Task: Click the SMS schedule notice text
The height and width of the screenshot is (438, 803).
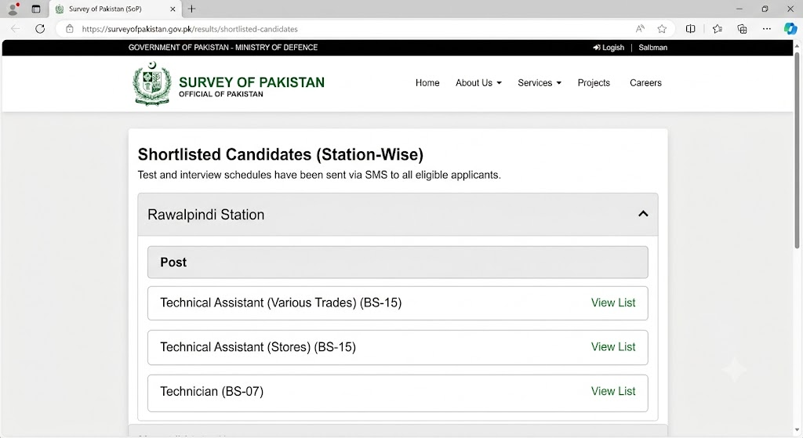Action: tap(319, 175)
